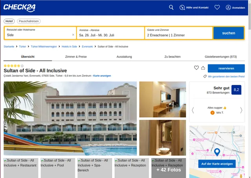Screen dimensions: 251x178
Task: Open Gästebewertungen (873) tab
Action: pos(221,57)
